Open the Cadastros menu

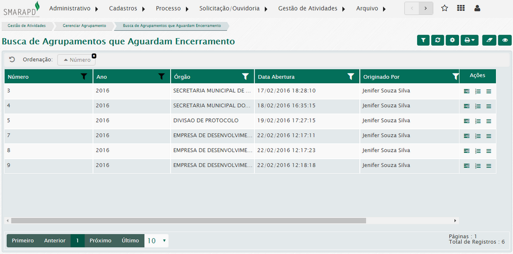(x=127, y=8)
